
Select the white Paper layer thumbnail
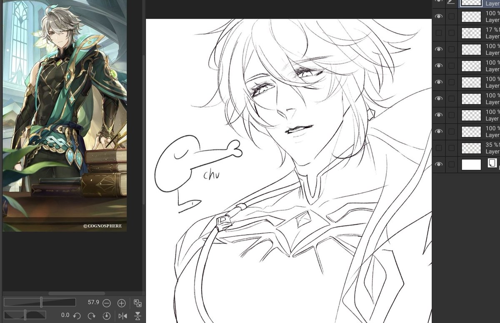pyautogui.click(x=471, y=164)
